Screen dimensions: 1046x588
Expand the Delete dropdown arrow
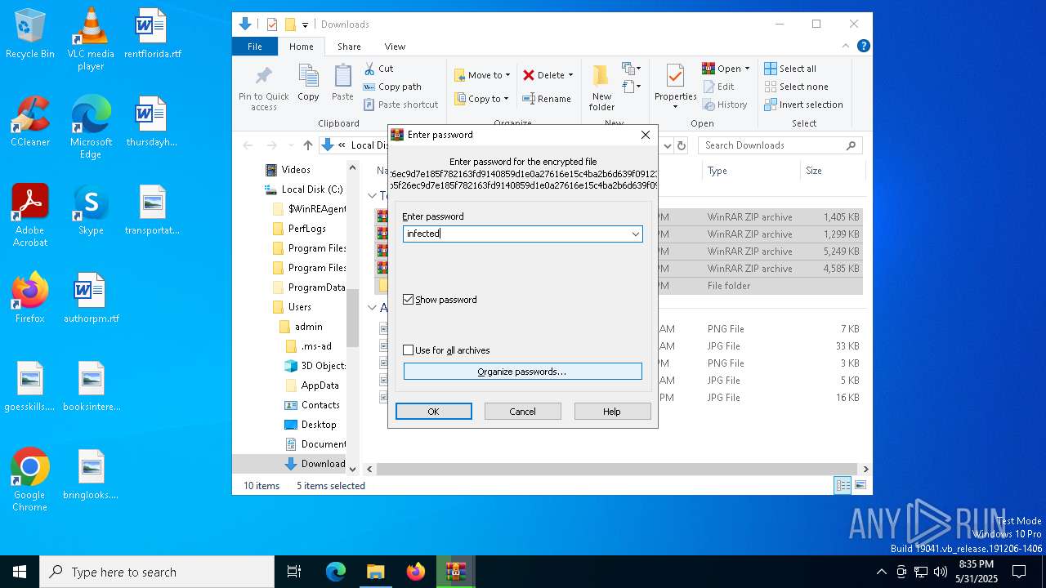[x=570, y=75]
